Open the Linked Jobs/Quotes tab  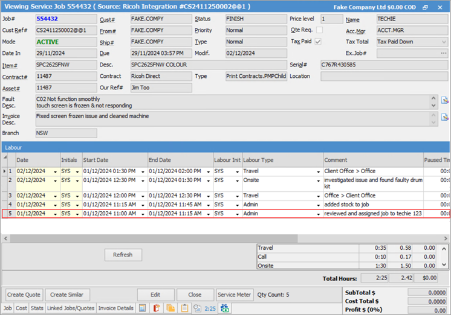click(x=71, y=308)
